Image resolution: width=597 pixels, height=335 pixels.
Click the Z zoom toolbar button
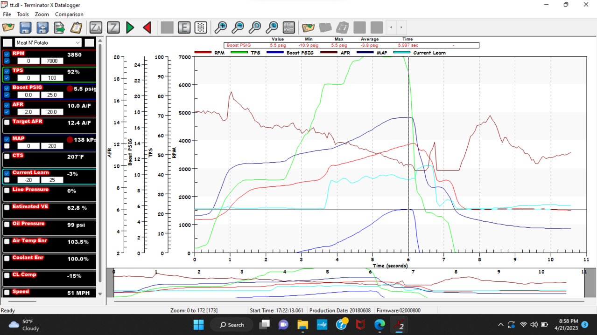coord(113,27)
